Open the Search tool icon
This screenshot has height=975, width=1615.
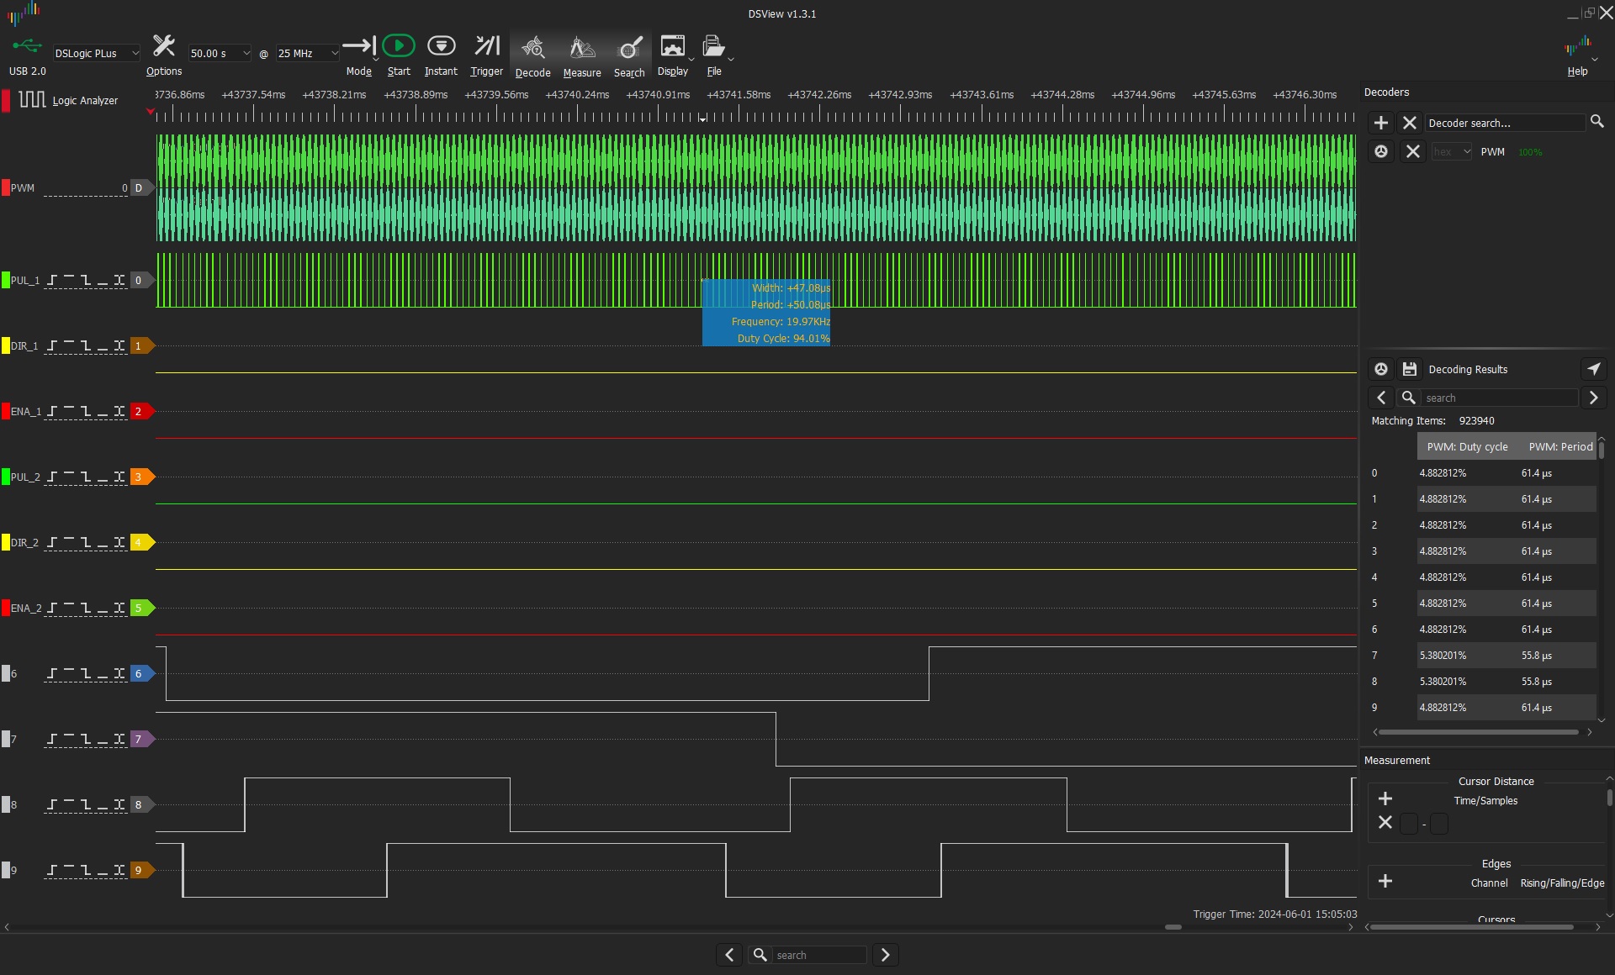[629, 47]
